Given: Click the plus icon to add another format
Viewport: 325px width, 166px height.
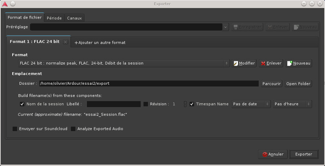Looking at the screenshot, I should [76, 43].
